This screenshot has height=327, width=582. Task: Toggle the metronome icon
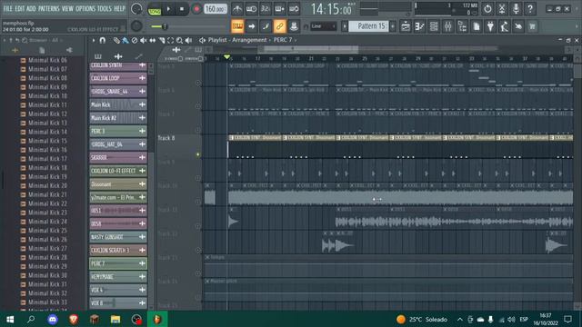[x=237, y=9]
